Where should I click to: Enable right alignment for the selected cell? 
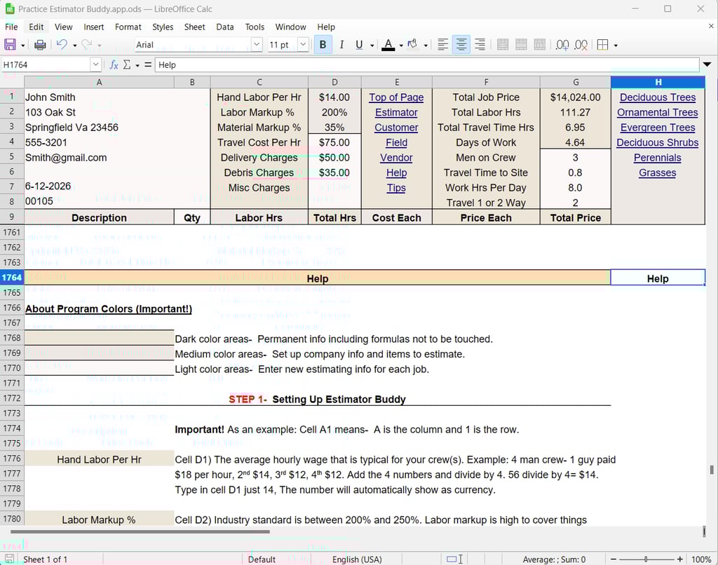pos(480,44)
